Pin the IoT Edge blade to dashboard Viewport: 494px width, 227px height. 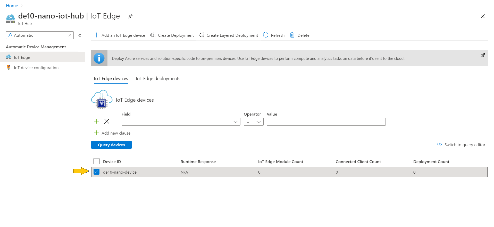click(x=130, y=16)
